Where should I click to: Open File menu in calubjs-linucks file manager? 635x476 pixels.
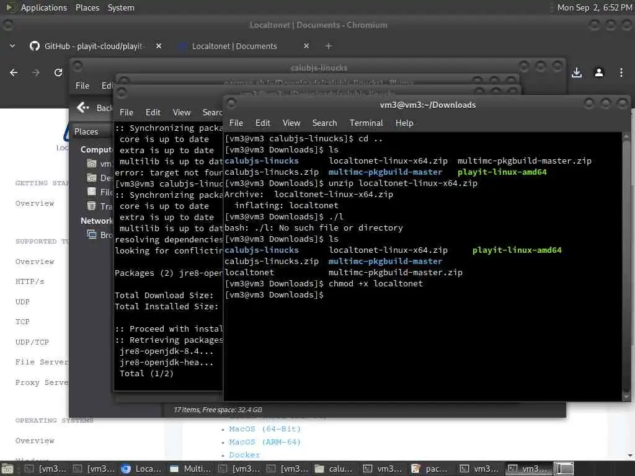(82, 86)
